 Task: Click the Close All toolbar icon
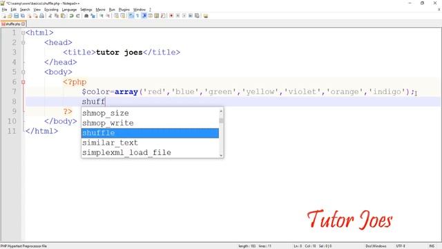[x=36, y=16]
